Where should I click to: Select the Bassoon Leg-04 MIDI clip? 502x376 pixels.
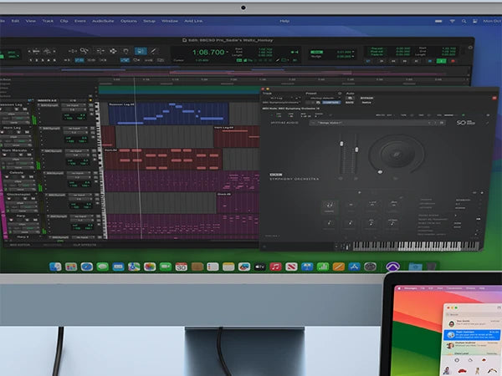[x=168, y=114]
